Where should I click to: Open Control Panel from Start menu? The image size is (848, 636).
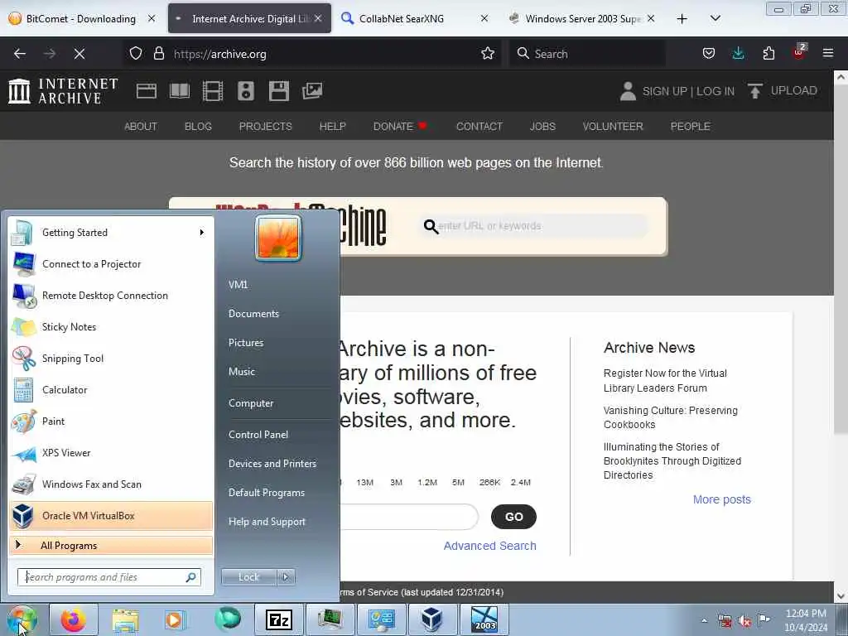[258, 435]
